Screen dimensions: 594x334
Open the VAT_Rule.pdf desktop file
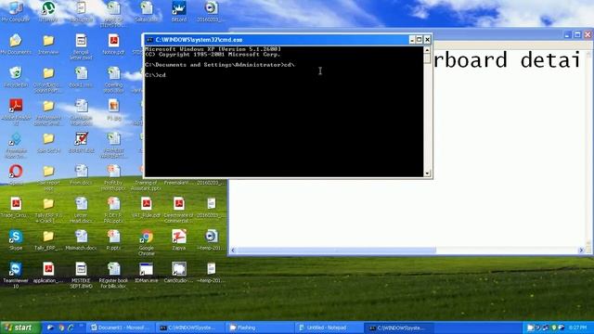click(147, 208)
